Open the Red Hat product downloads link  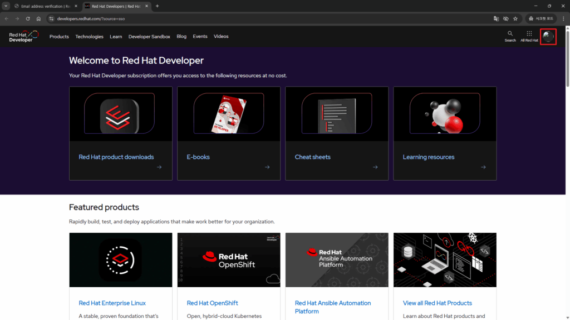coord(116,157)
